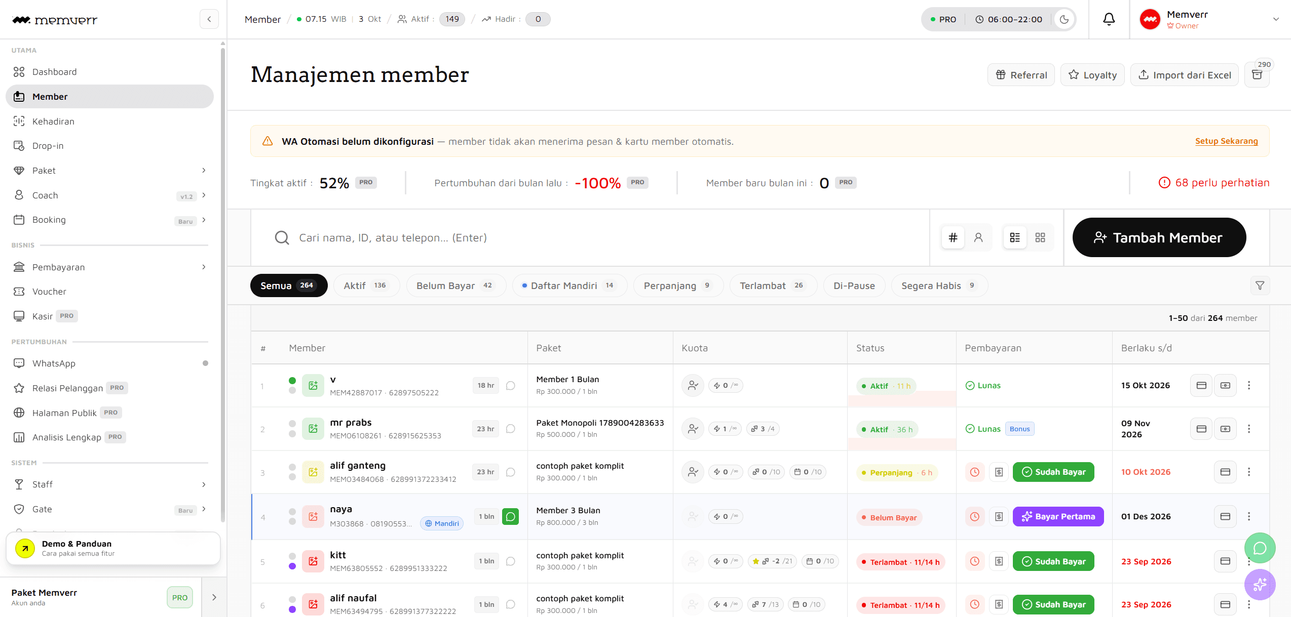Image resolution: width=1291 pixels, height=617 pixels.
Task: Click the reminder clock icon for alif ganteng
Action: coord(975,472)
